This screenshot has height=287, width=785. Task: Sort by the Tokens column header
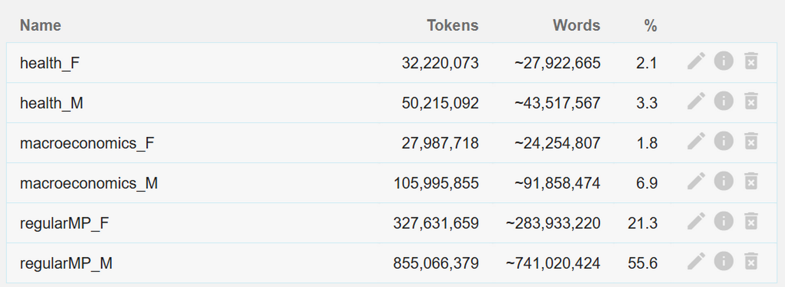[452, 25]
